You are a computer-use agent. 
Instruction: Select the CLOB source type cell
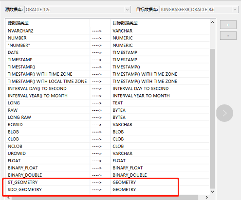(x=13, y=139)
